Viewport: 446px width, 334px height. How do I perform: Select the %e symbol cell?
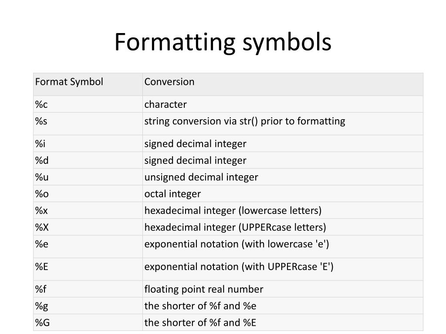[x=88, y=247]
